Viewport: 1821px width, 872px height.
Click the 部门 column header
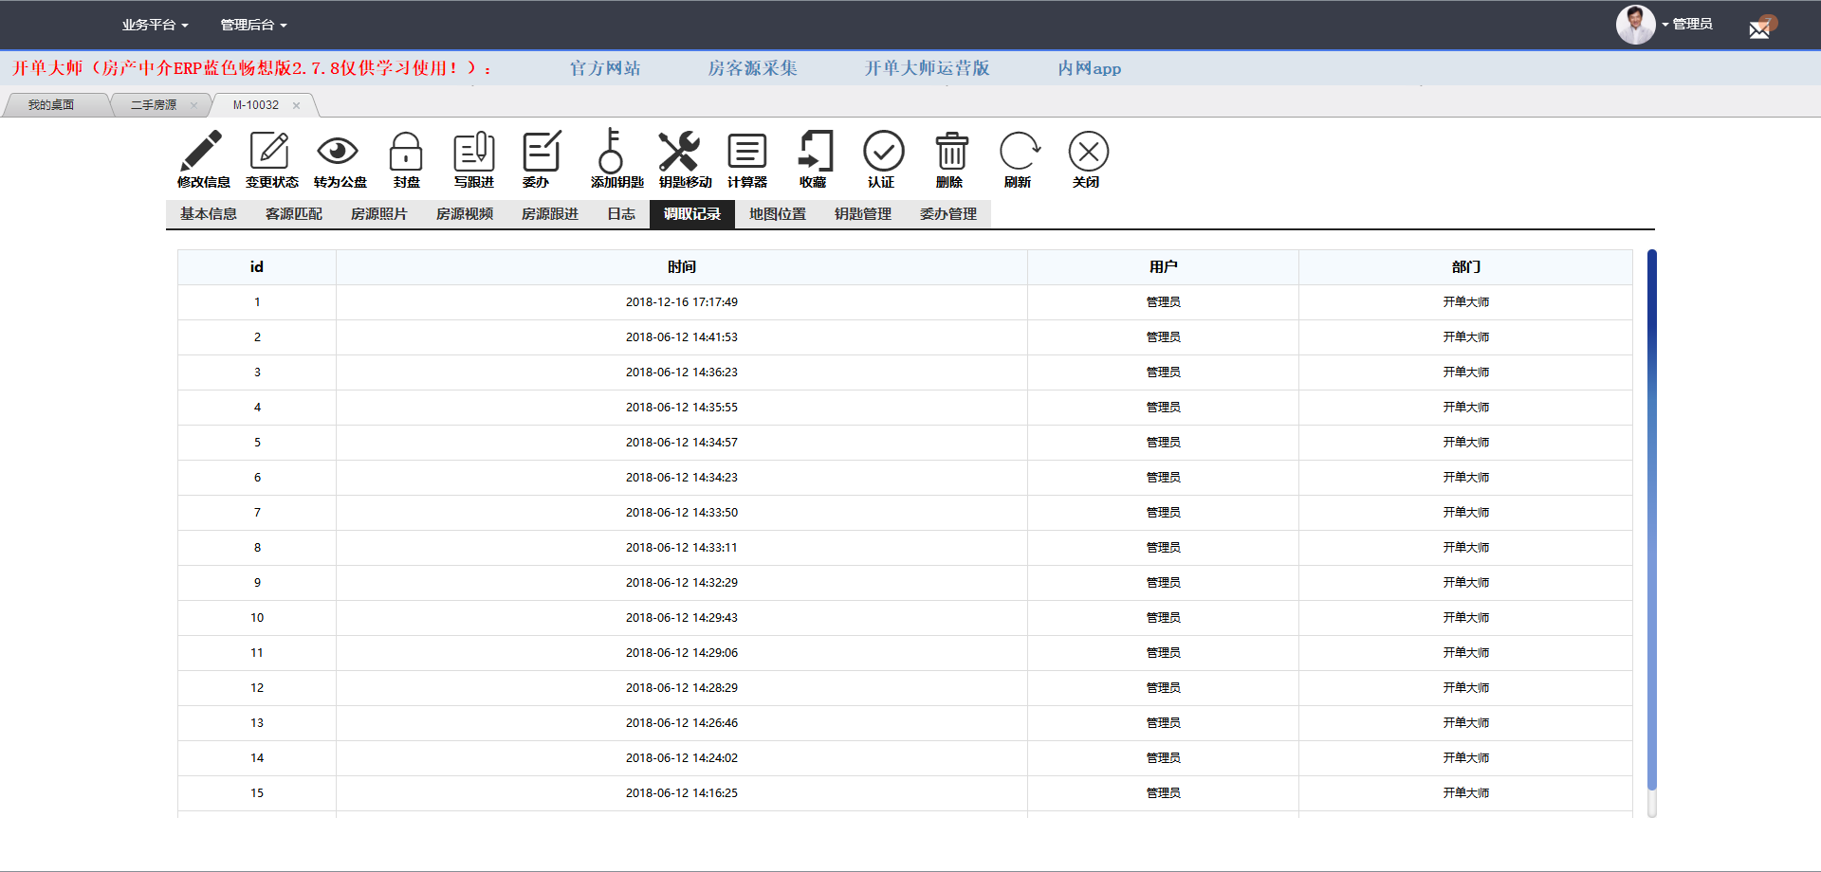(x=1465, y=267)
